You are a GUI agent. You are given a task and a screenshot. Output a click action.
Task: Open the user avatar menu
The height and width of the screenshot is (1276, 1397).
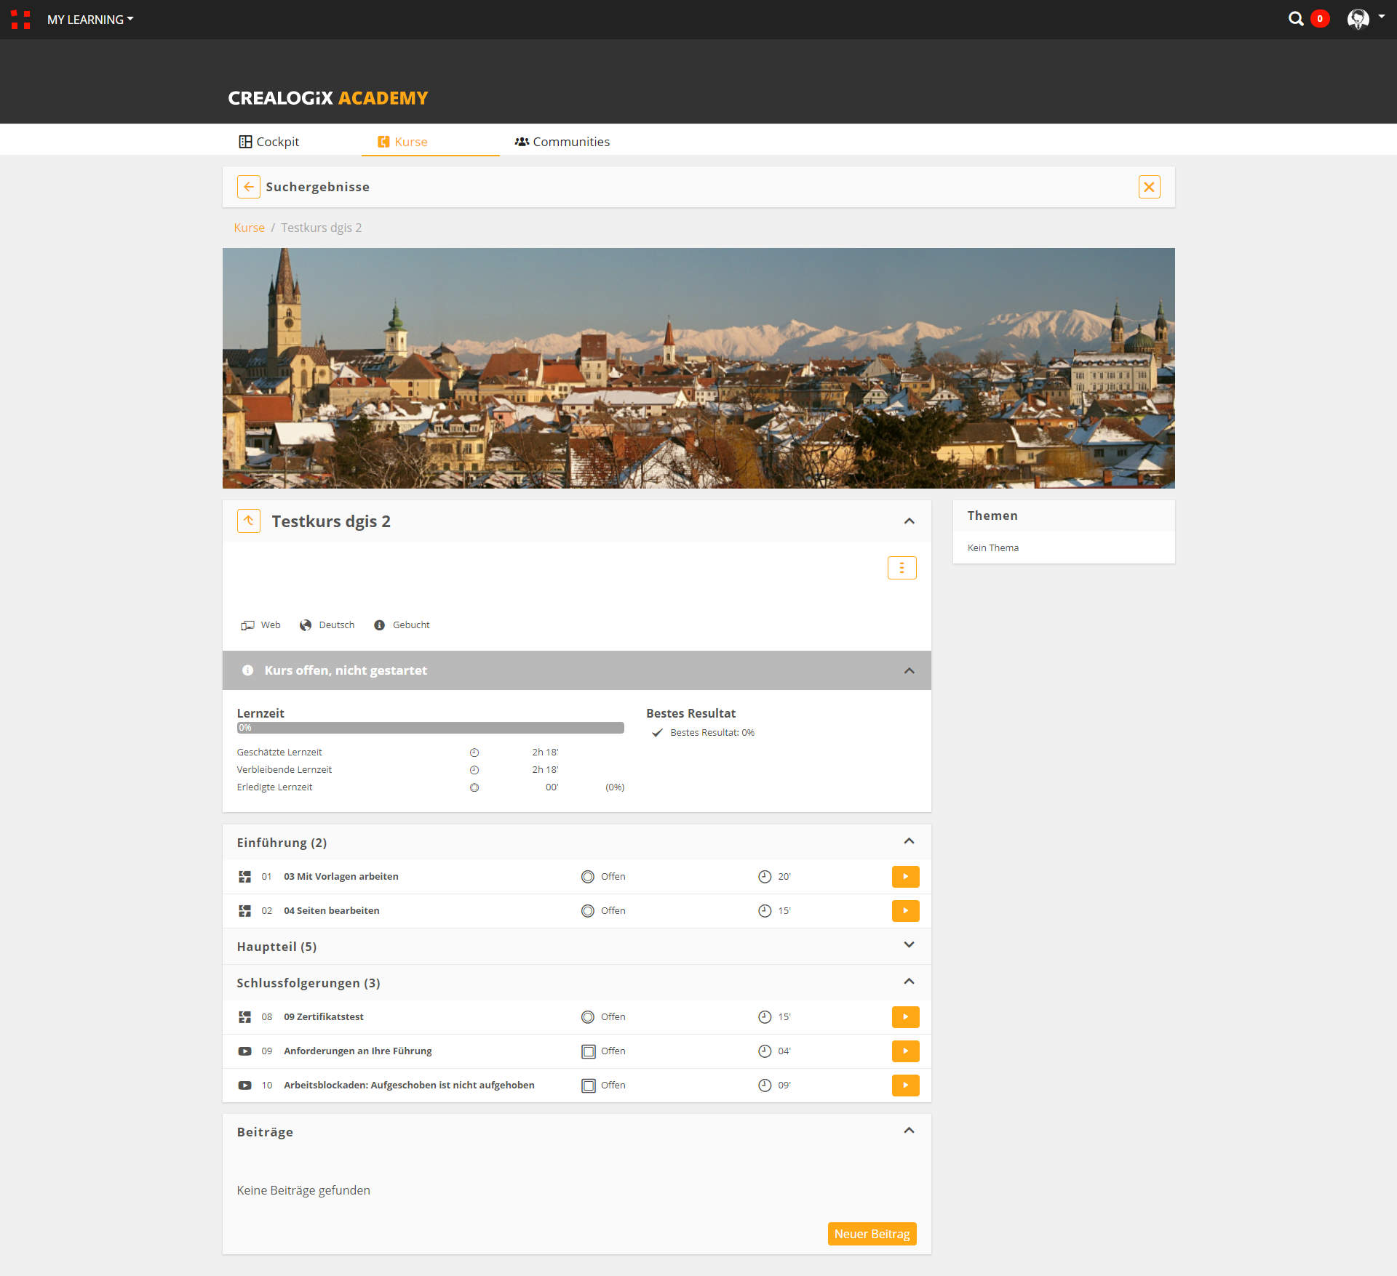pyautogui.click(x=1358, y=19)
